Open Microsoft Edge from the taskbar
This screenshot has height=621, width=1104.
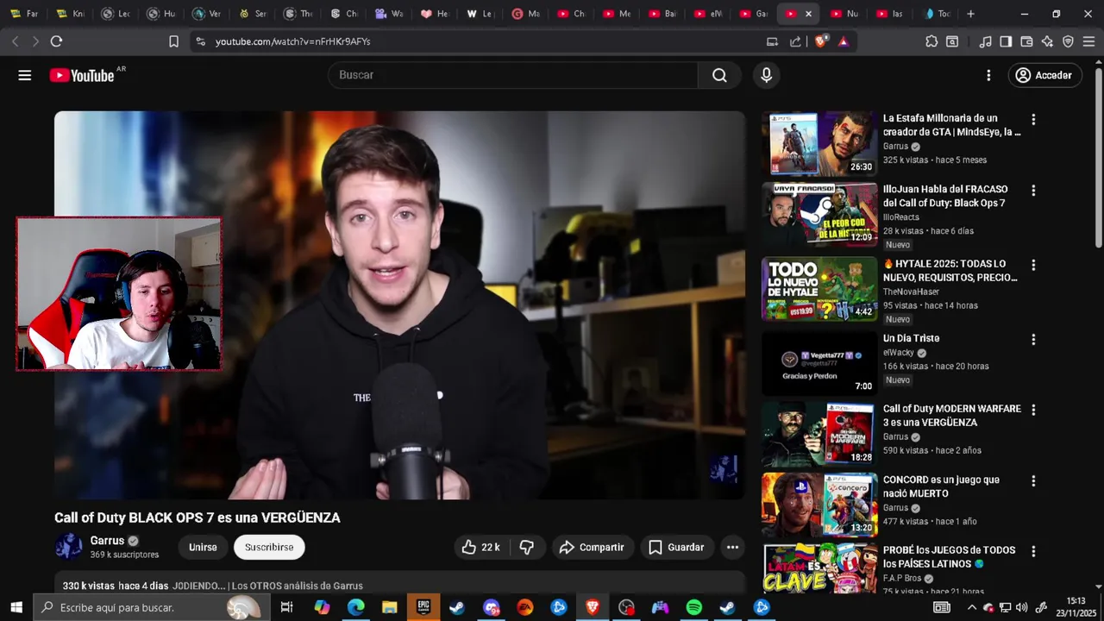pyautogui.click(x=355, y=607)
